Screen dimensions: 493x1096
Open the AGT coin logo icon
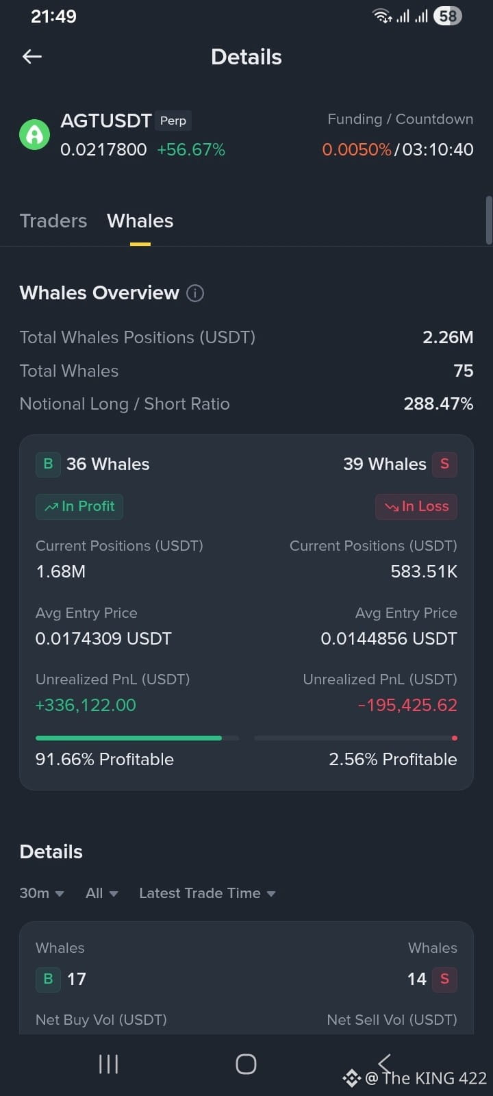click(x=34, y=134)
